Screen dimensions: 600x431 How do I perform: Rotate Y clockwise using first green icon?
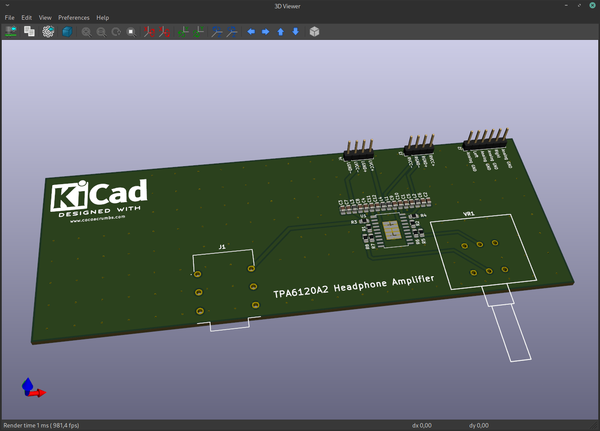click(183, 32)
